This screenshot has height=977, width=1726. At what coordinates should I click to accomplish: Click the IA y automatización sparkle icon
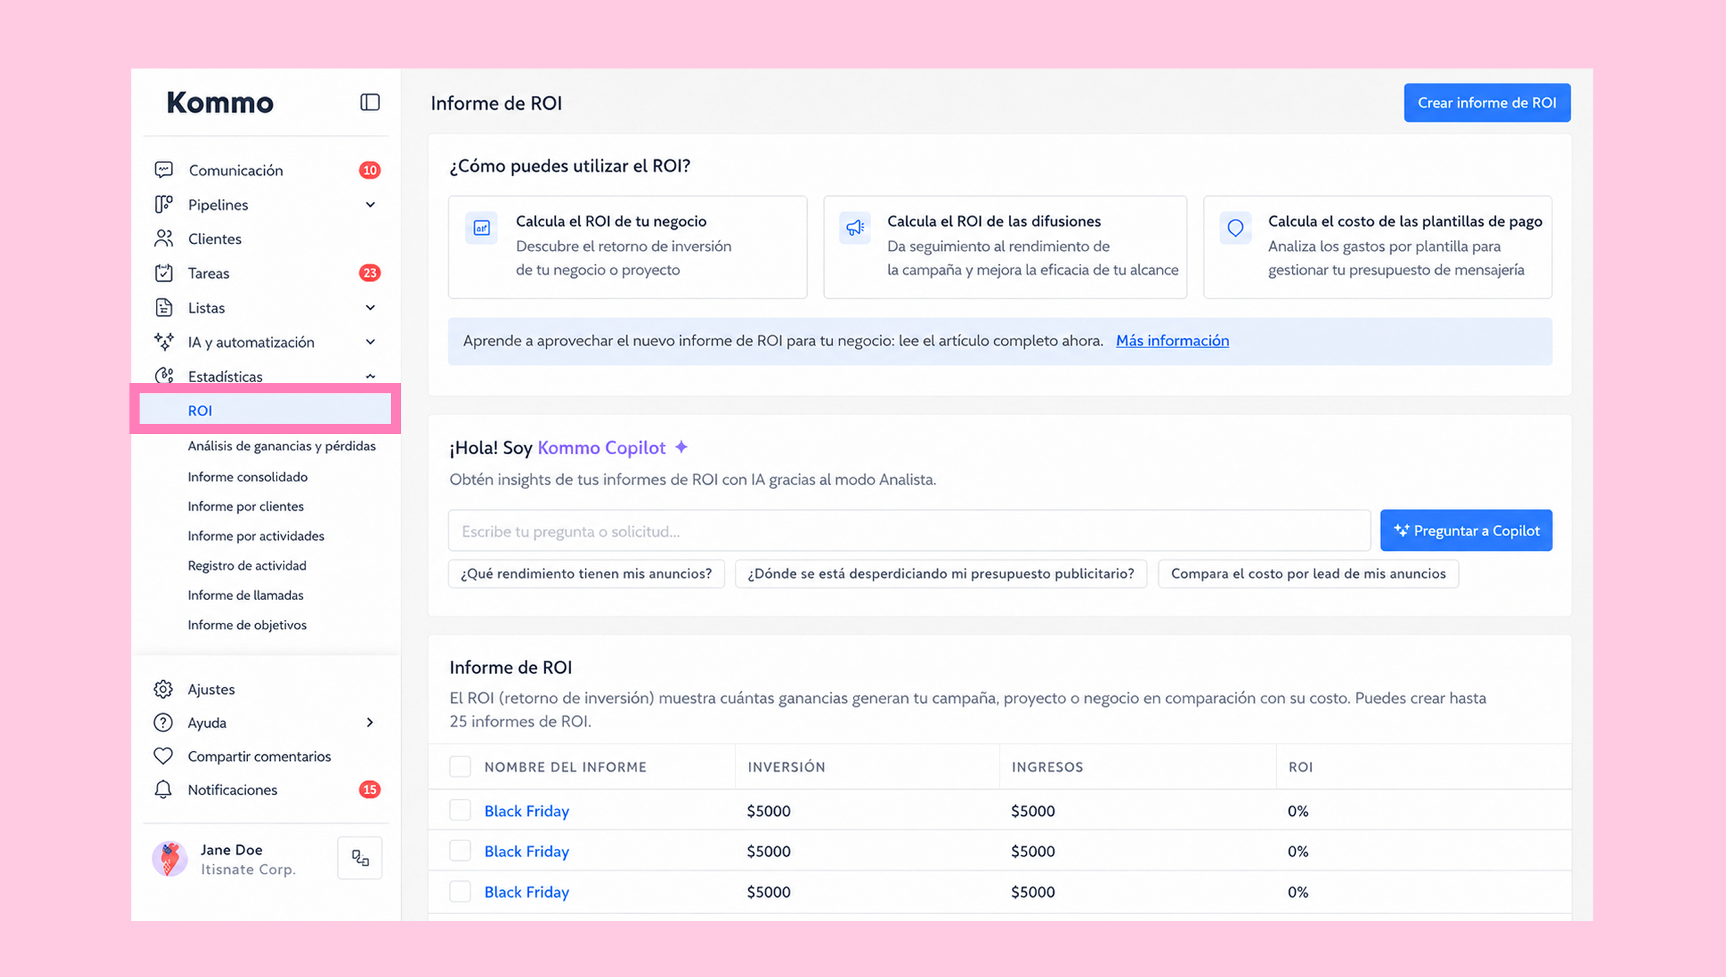pyautogui.click(x=164, y=341)
